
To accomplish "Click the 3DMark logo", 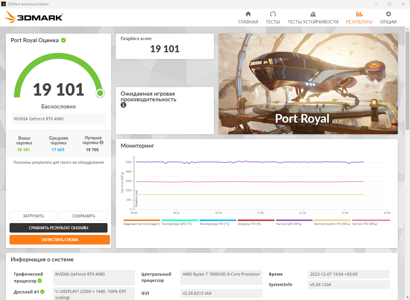I will (33, 17).
